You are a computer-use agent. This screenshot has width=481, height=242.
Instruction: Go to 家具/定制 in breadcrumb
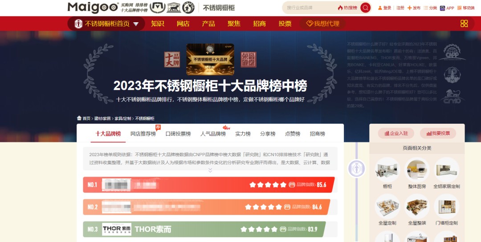123,118
